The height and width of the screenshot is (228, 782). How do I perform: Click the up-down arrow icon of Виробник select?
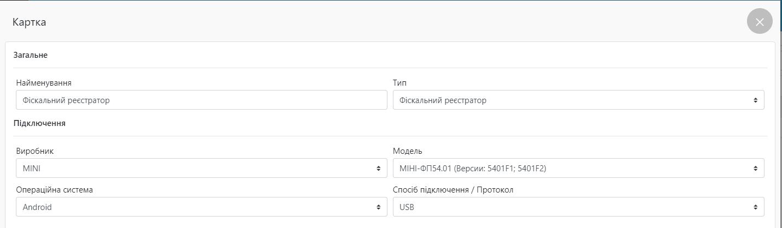pyautogui.click(x=378, y=169)
